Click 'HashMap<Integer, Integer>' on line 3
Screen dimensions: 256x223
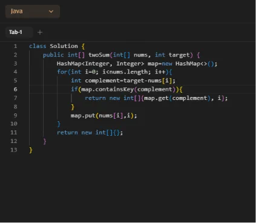pyautogui.click(x=100, y=64)
